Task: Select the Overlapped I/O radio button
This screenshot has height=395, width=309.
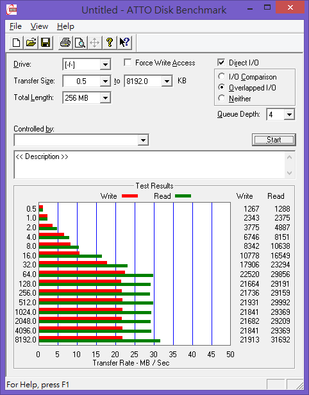Action: (222, 87)
